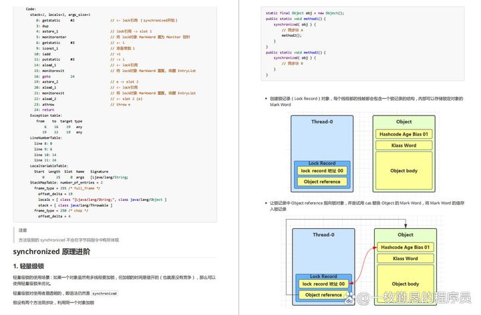Click the "method2();" call line

291,35
